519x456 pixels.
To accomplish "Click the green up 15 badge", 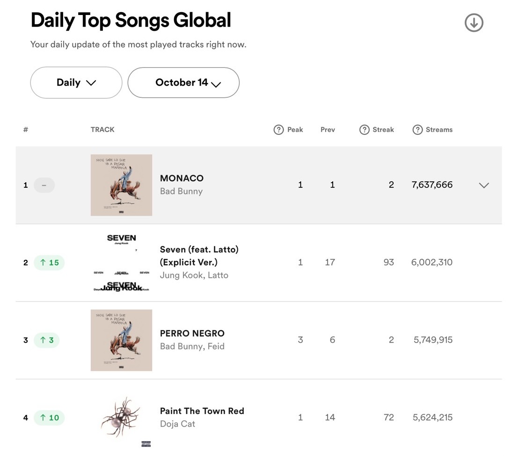I will tap(49, 263).
